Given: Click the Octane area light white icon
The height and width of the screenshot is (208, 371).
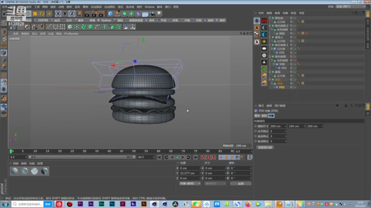Looking at the screenshot, I should [x=264, y=48].
